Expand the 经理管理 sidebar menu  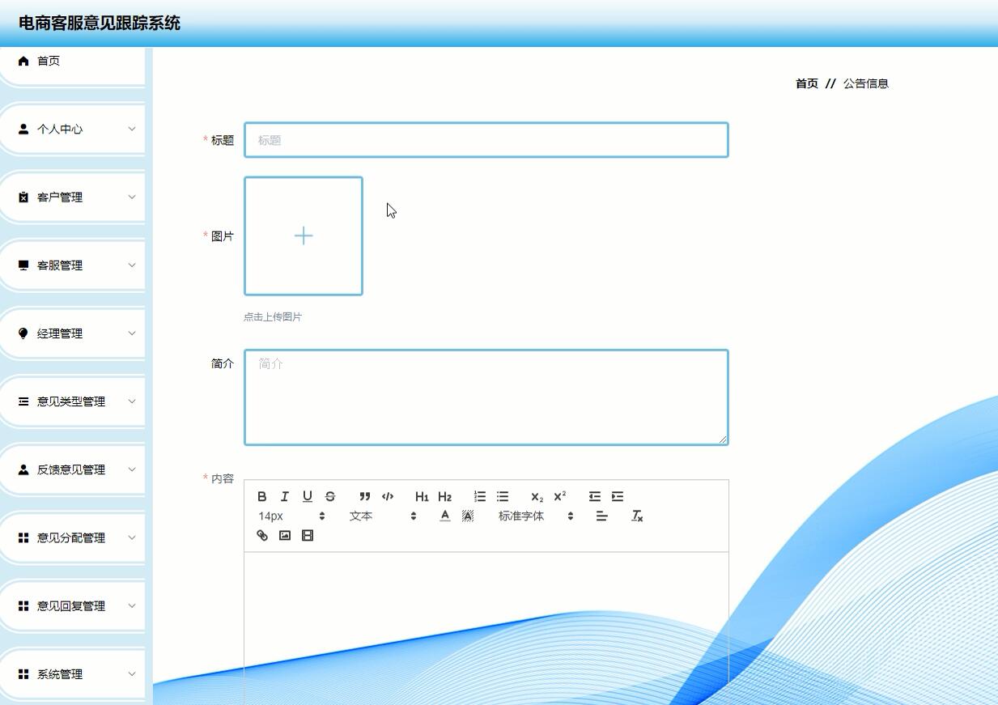coord(72,333)
